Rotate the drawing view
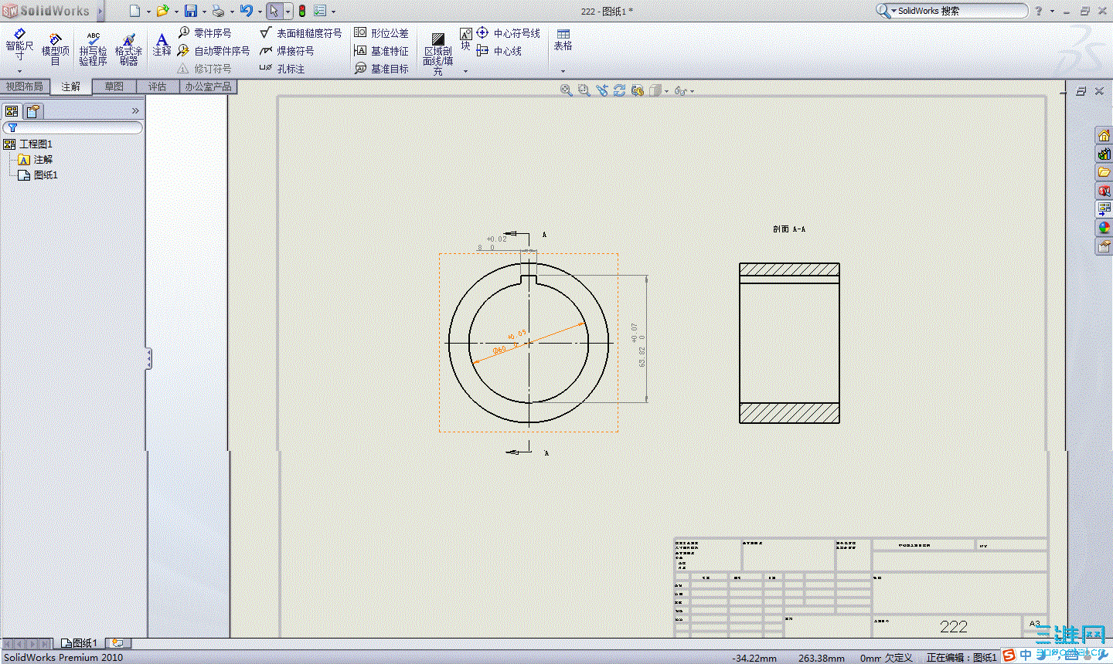 click(x=619, y=90)
